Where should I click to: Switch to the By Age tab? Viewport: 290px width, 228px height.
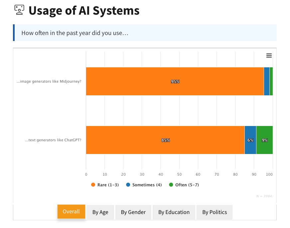100,212
